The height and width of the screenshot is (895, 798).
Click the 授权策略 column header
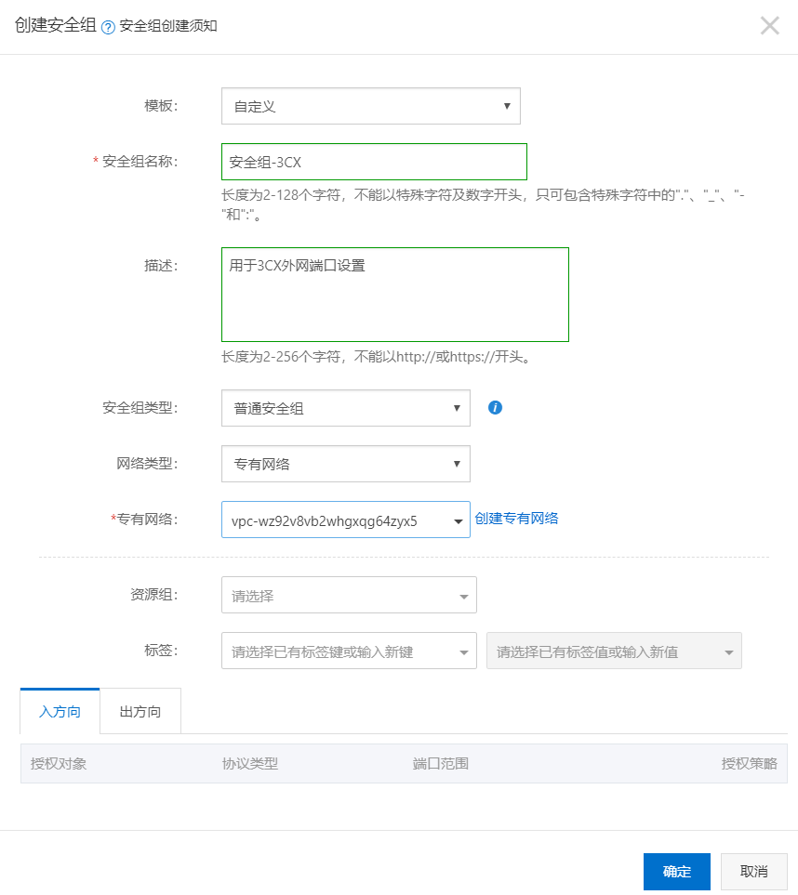click(749, 764)
